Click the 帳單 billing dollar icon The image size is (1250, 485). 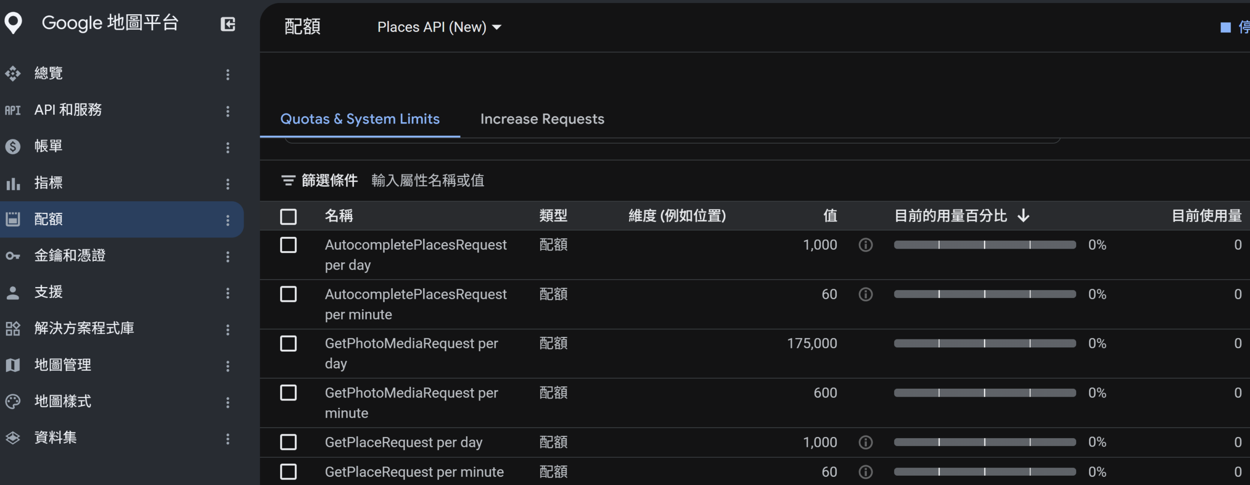coord(13,146)
